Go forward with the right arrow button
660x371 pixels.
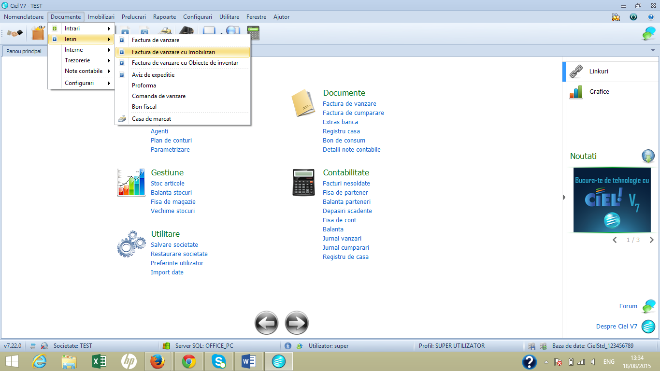pyautogui.click(x=297, y=323)
